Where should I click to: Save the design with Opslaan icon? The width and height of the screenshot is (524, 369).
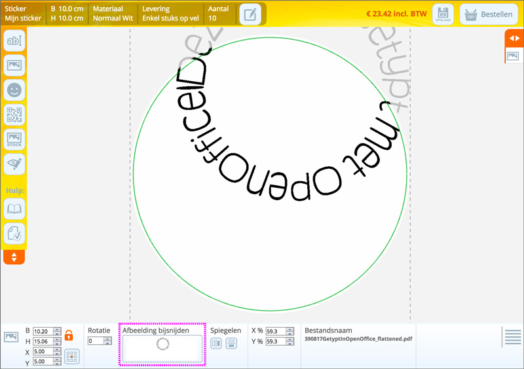pos(443,14)
